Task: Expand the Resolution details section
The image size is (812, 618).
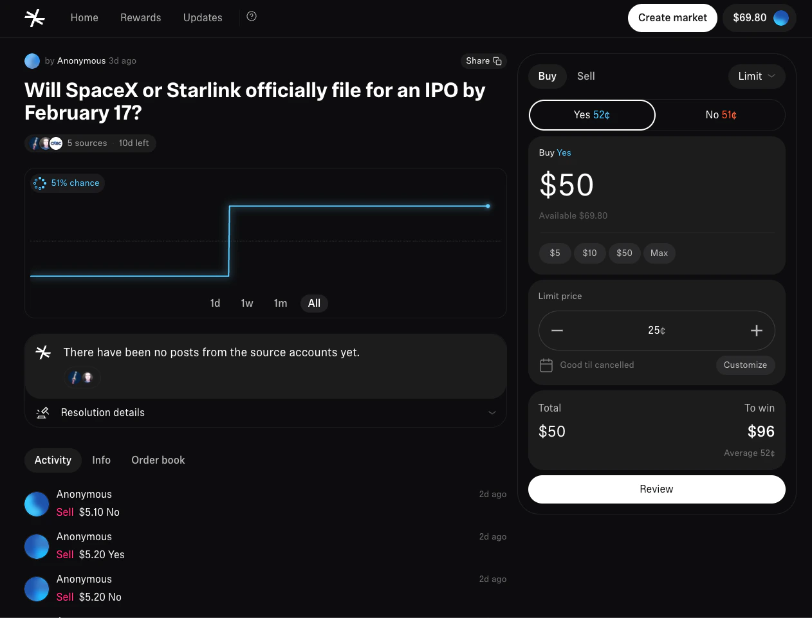Action: pyautogui.click(x=266, y=413)
